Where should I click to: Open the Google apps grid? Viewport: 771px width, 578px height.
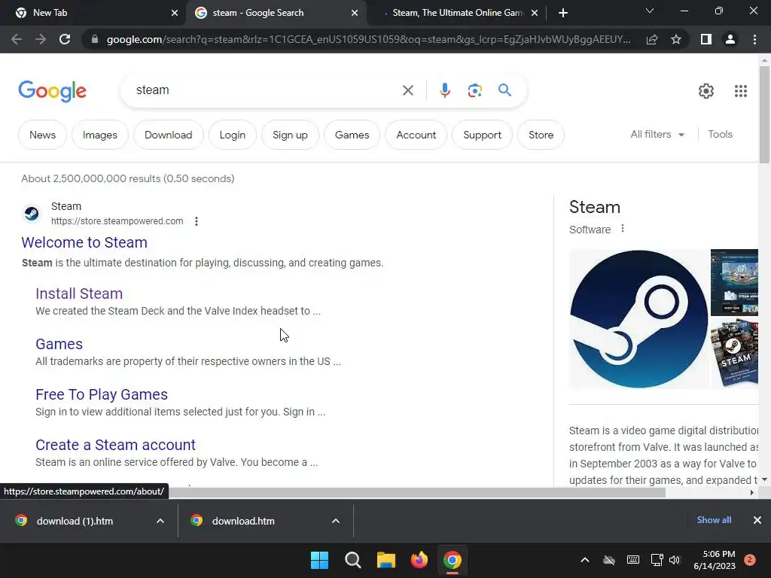click(x=741, y=91)
